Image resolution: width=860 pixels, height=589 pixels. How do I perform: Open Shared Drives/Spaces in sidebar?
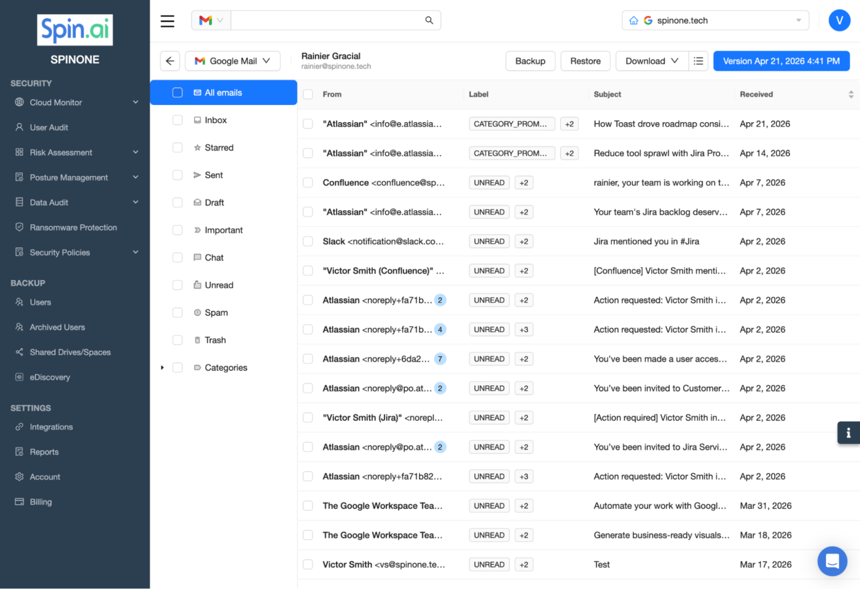tap(70, 353)
